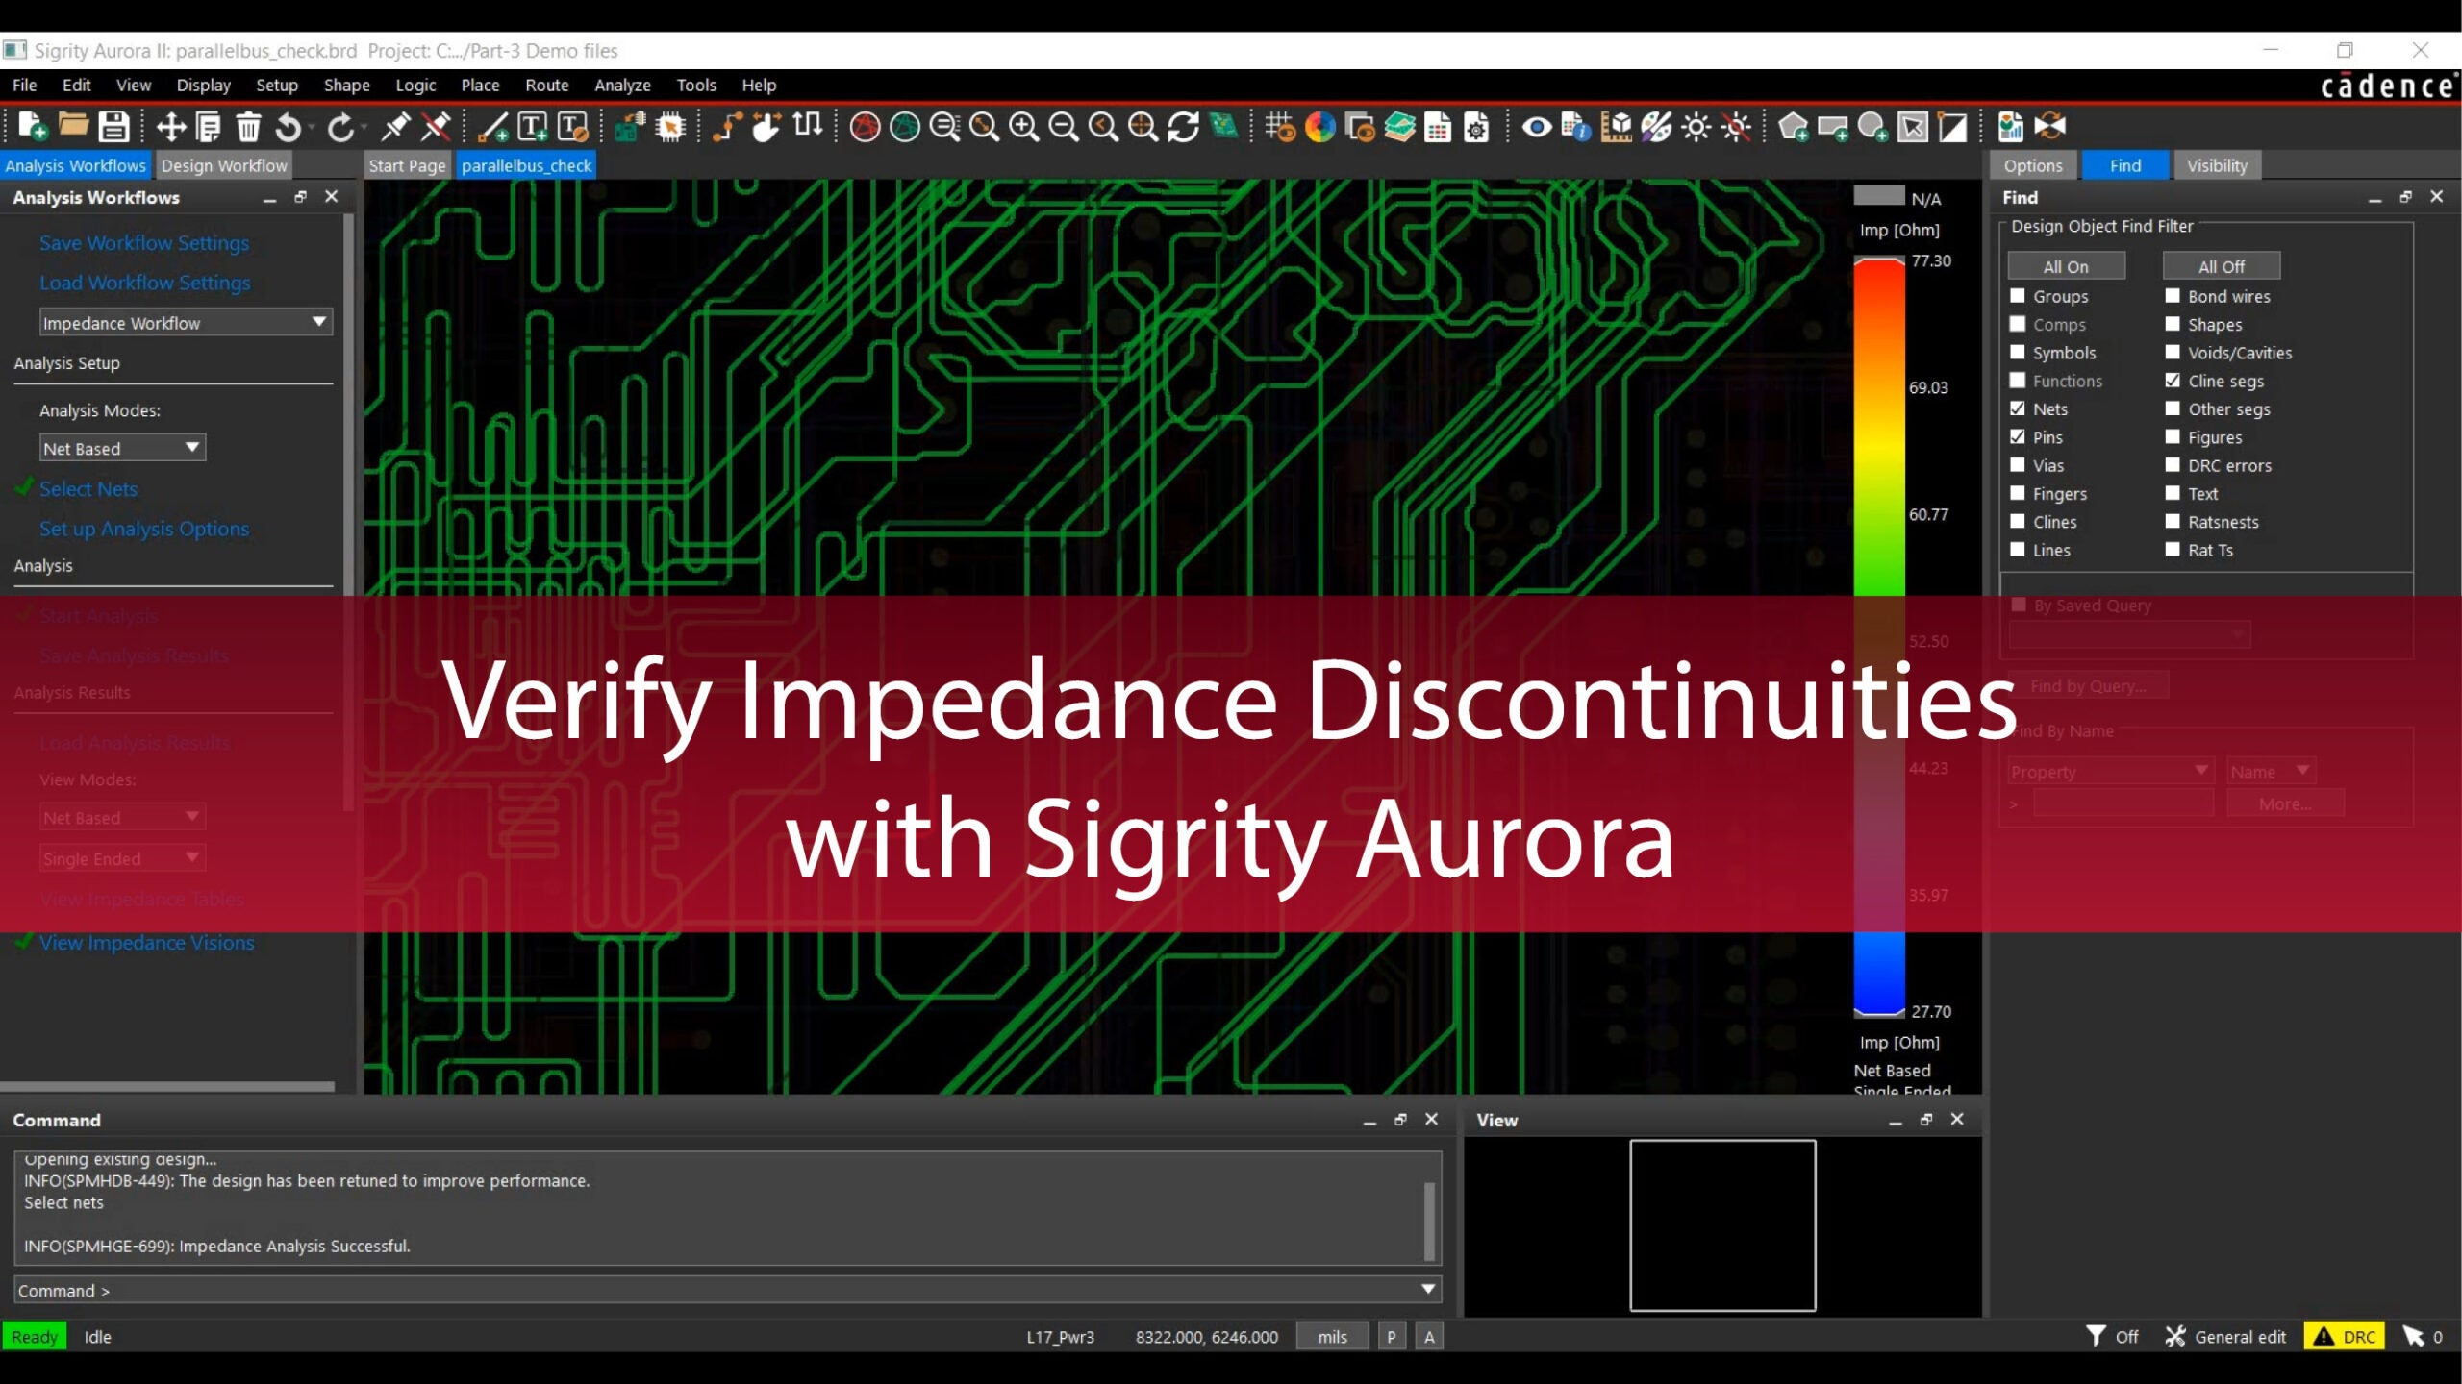Click the impedance color scale bar
2462x1384 pixels.
[x=1879, y=636]
